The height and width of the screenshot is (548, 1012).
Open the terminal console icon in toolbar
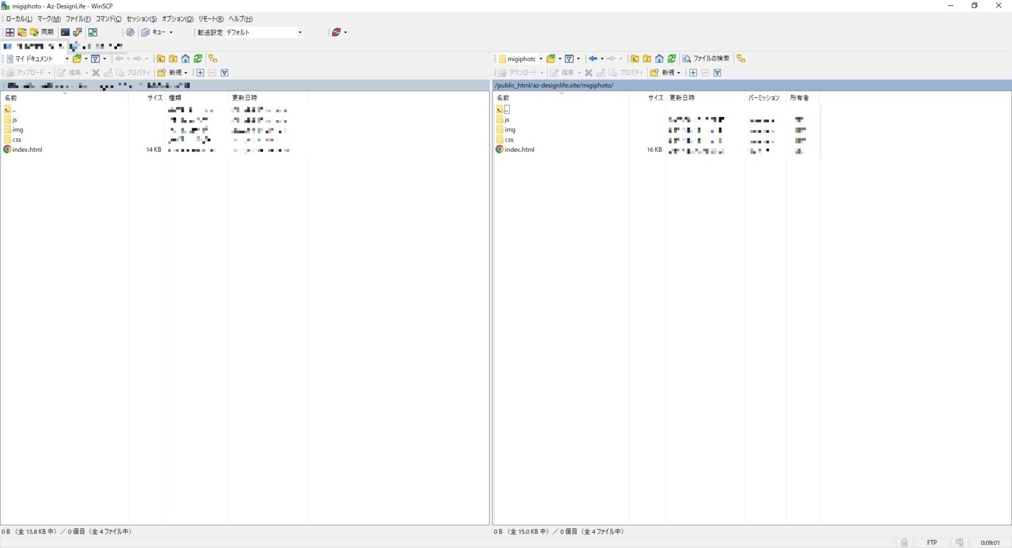point(65,32)
